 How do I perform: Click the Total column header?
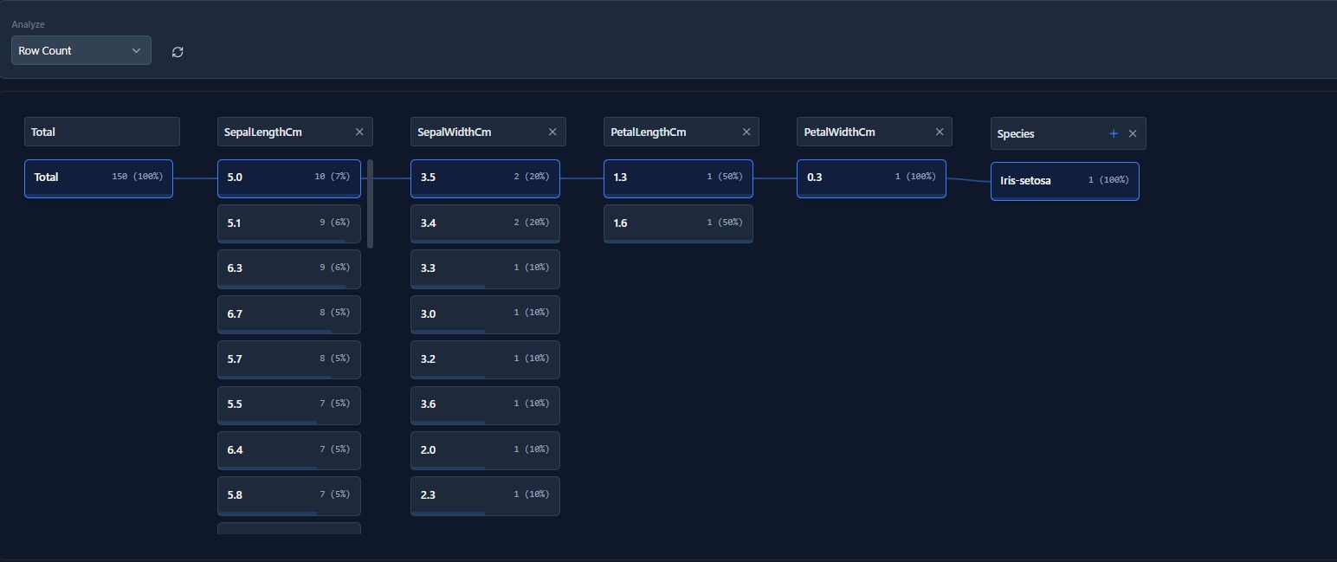102,132
